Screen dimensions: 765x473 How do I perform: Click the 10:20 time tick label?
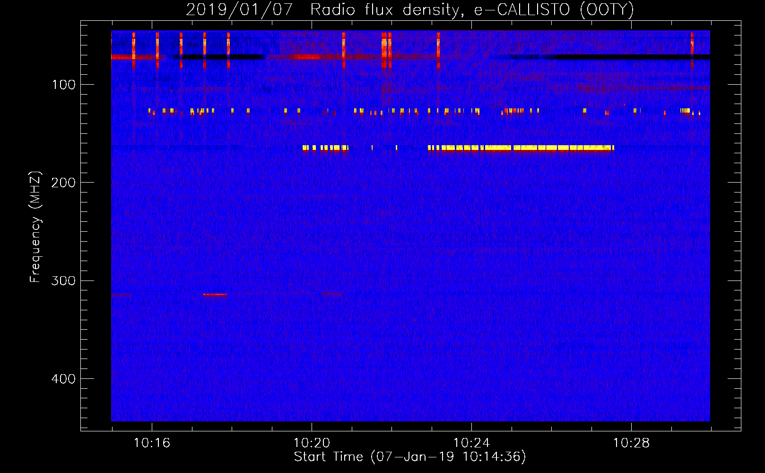coord(312,443)
